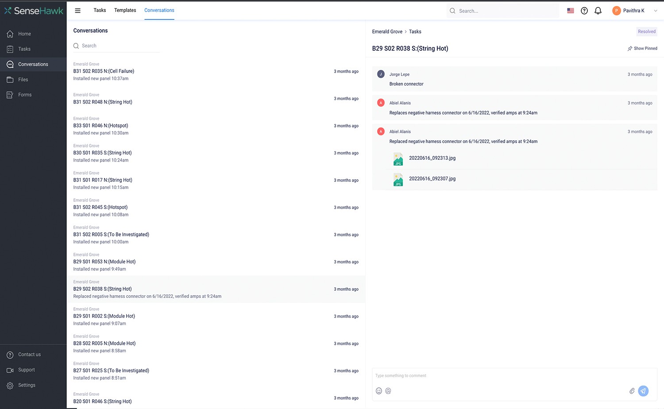The width and height of the screenshot is (664, 409).
Task: Click Abiel Alanis avatar on Replaces comment
Action: click(381, 103)
